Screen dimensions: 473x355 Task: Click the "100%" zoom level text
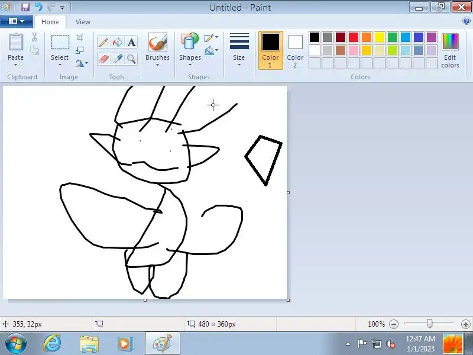[376, 324]
